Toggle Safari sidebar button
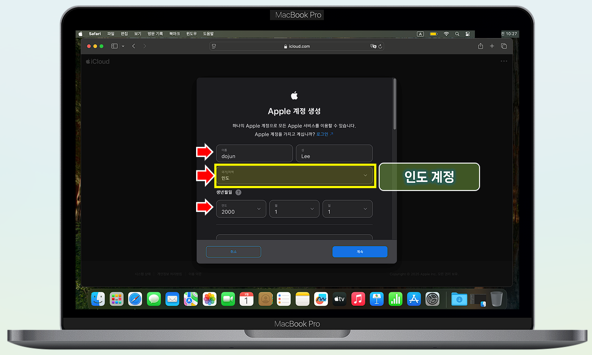The image size is (592, 355). (x=114, y=46)
